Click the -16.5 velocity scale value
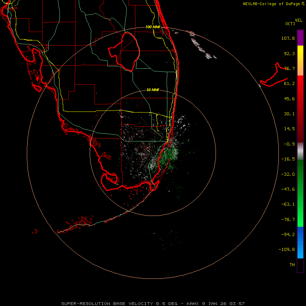The height and width of the screenshot is (306, 306). (x=288, y=159)
